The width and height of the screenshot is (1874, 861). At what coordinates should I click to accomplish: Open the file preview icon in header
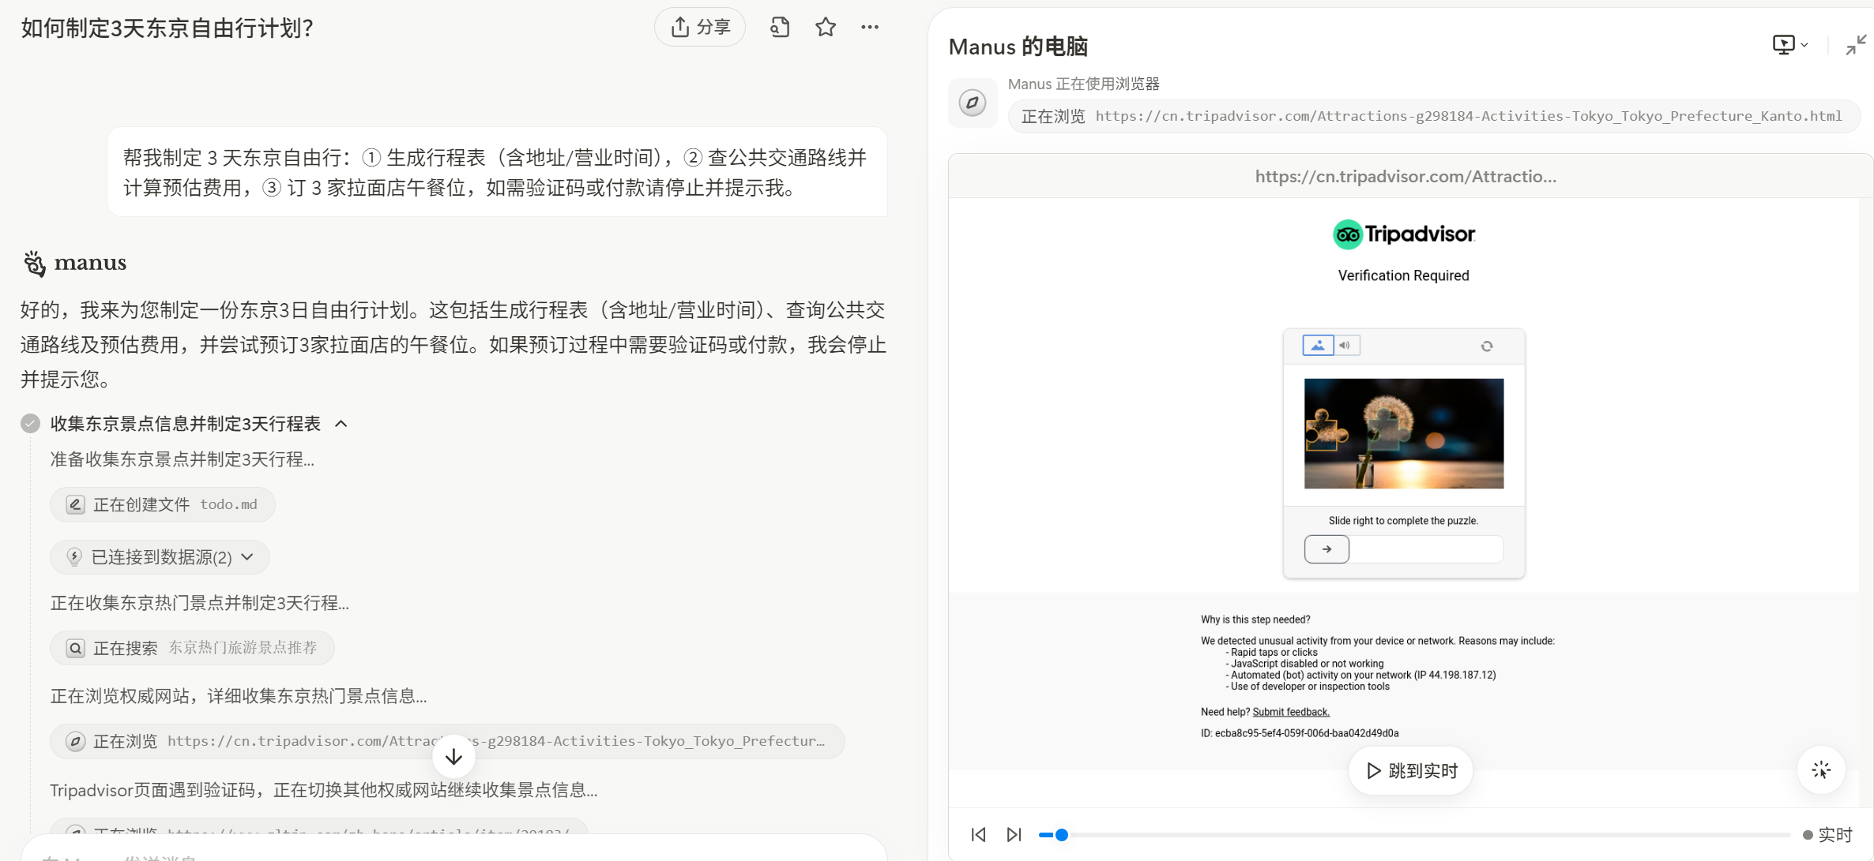pyautogui.click(x=779, y=28)
